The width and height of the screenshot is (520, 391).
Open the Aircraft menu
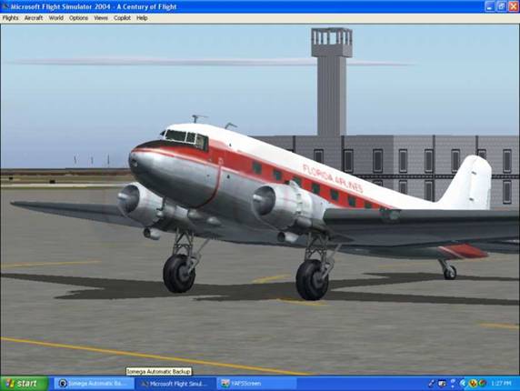point(34,18)
